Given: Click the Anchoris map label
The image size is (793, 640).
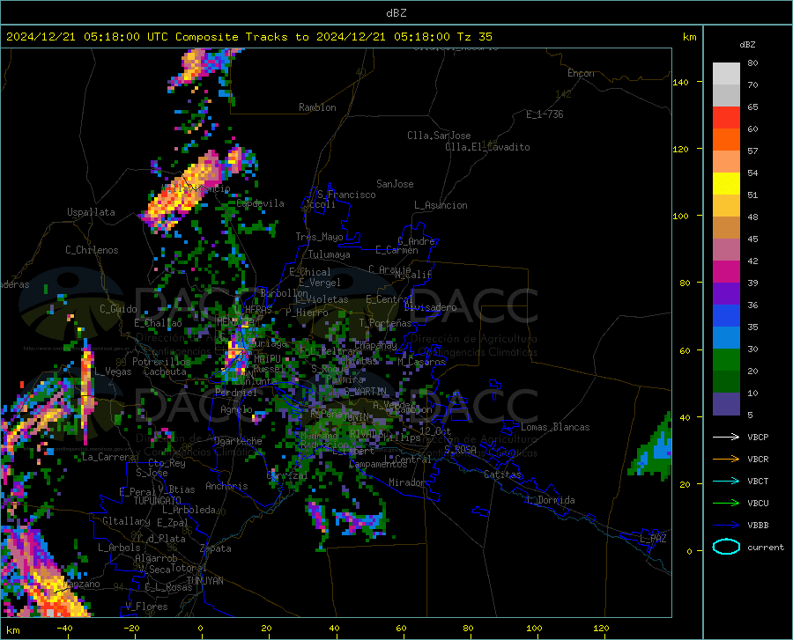Looking at the screenshot, I should pyautogui.click(x=226, y=486).
